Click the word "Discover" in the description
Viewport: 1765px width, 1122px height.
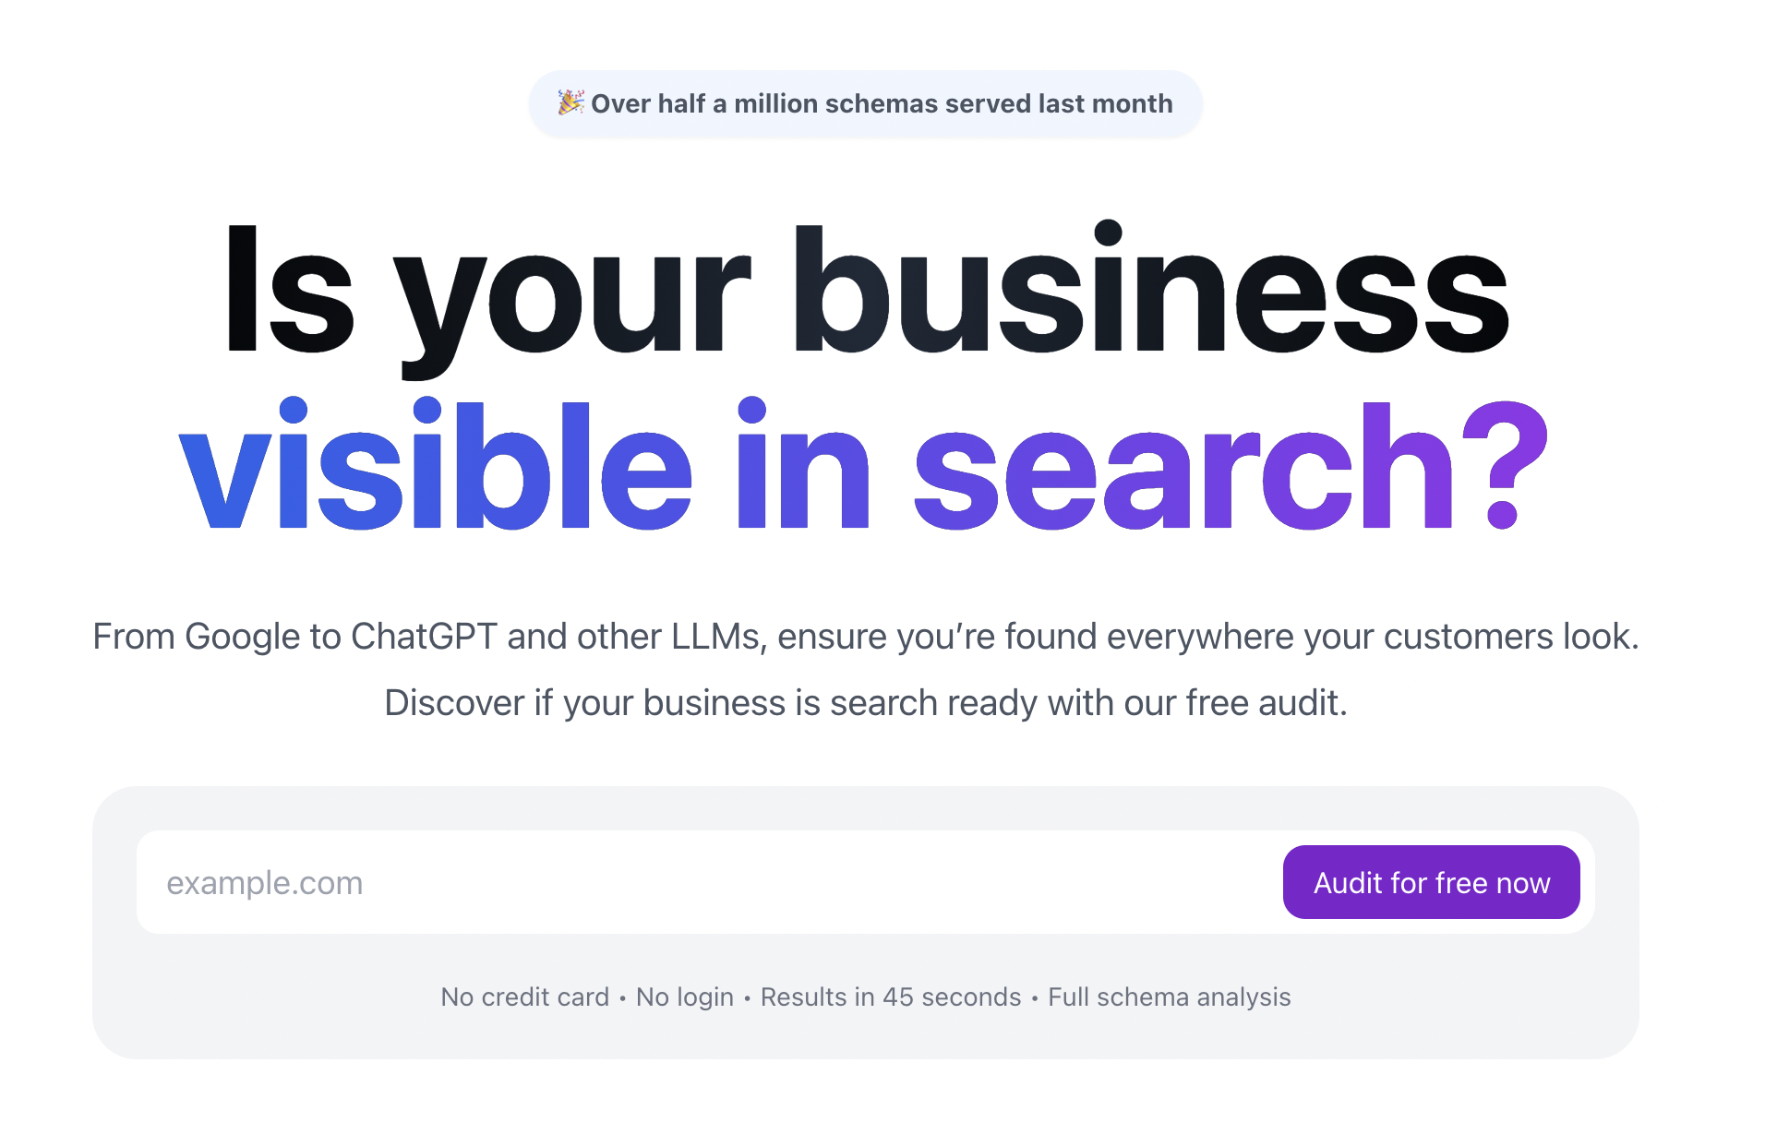tap(454, 703)
